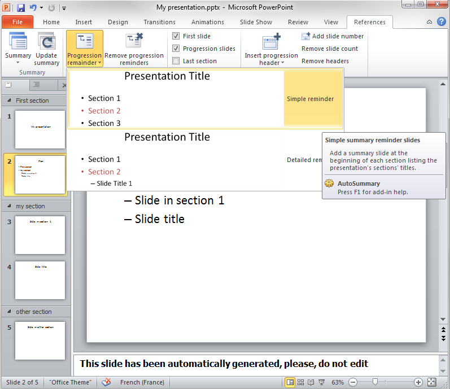The image size is (450, 389).
Task: Click Remove headers
Action: [x=325, y=61]
